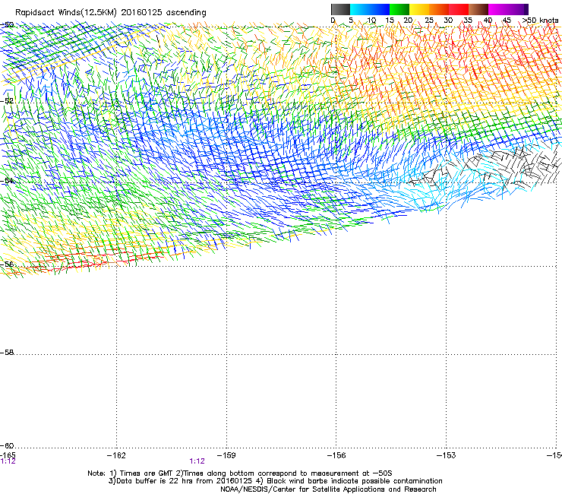Select the '-162' longitude axis label

116,455
